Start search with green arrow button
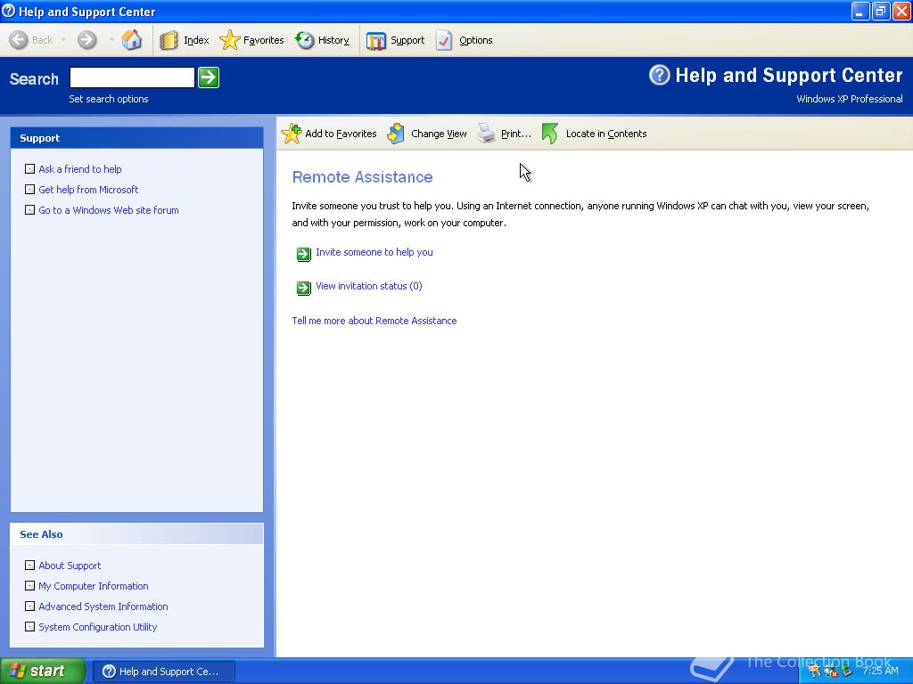Image resolution: width=913 pixels, height=684 pixels. click(208, 77)
